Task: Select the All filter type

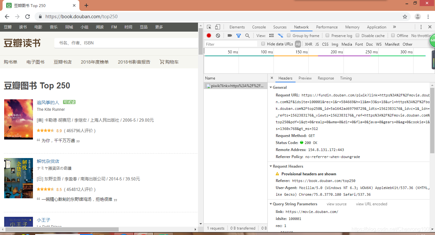Action: click(298, 44)
